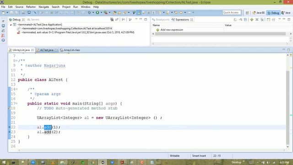Open the File menu
The width and height of the screenshot is (293, 165).
[x=3, y=7]
